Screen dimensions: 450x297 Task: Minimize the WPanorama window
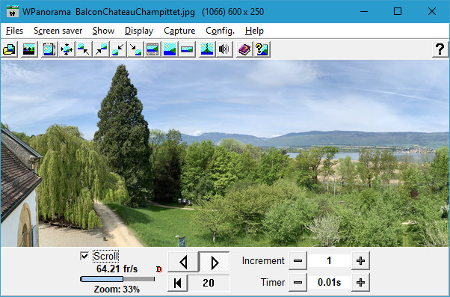[364, 11]
